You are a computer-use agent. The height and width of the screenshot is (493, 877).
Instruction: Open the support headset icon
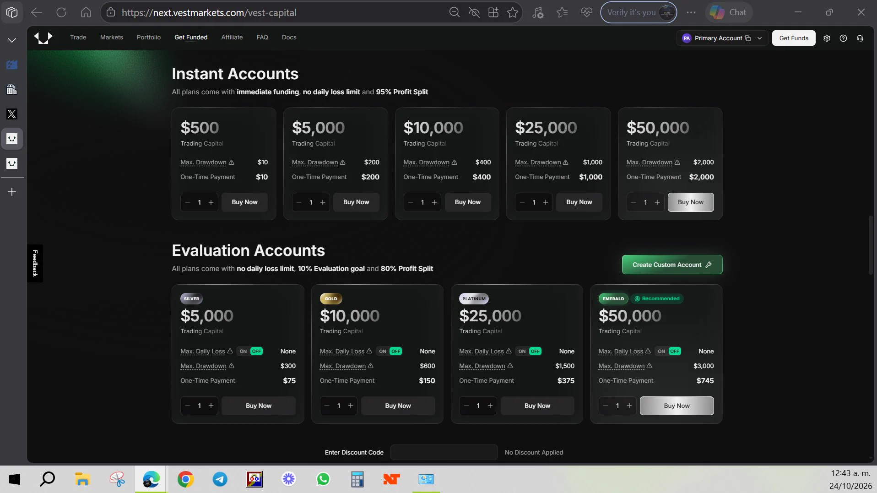pyautogui.click(x=860, y=38)
